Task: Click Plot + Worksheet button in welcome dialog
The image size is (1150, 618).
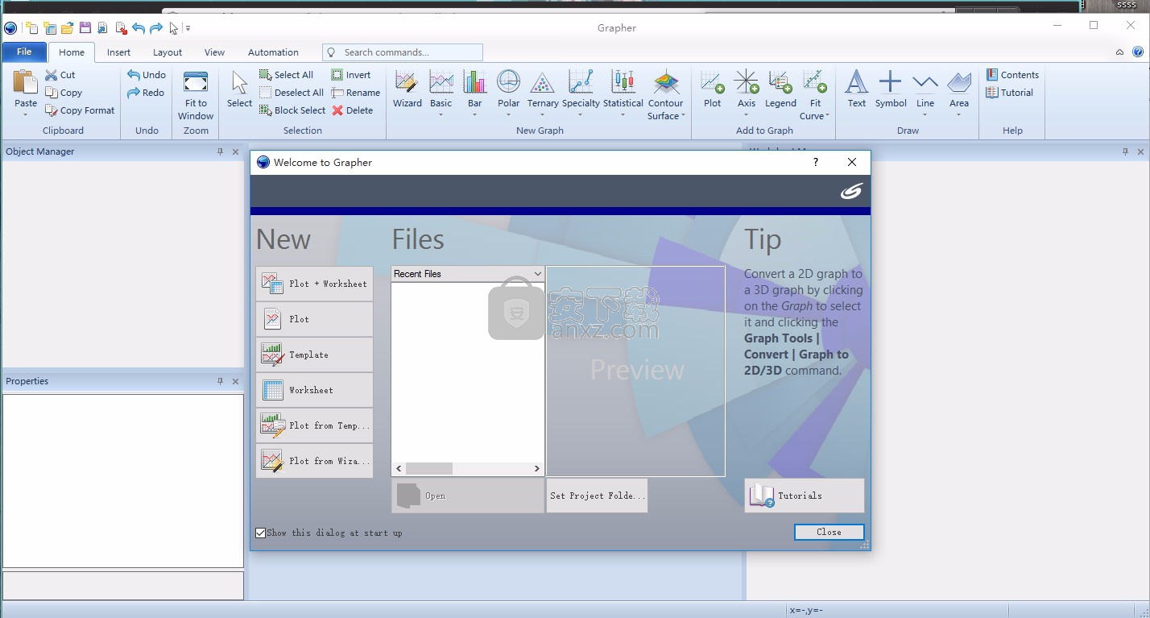Action: coord(314,284)
